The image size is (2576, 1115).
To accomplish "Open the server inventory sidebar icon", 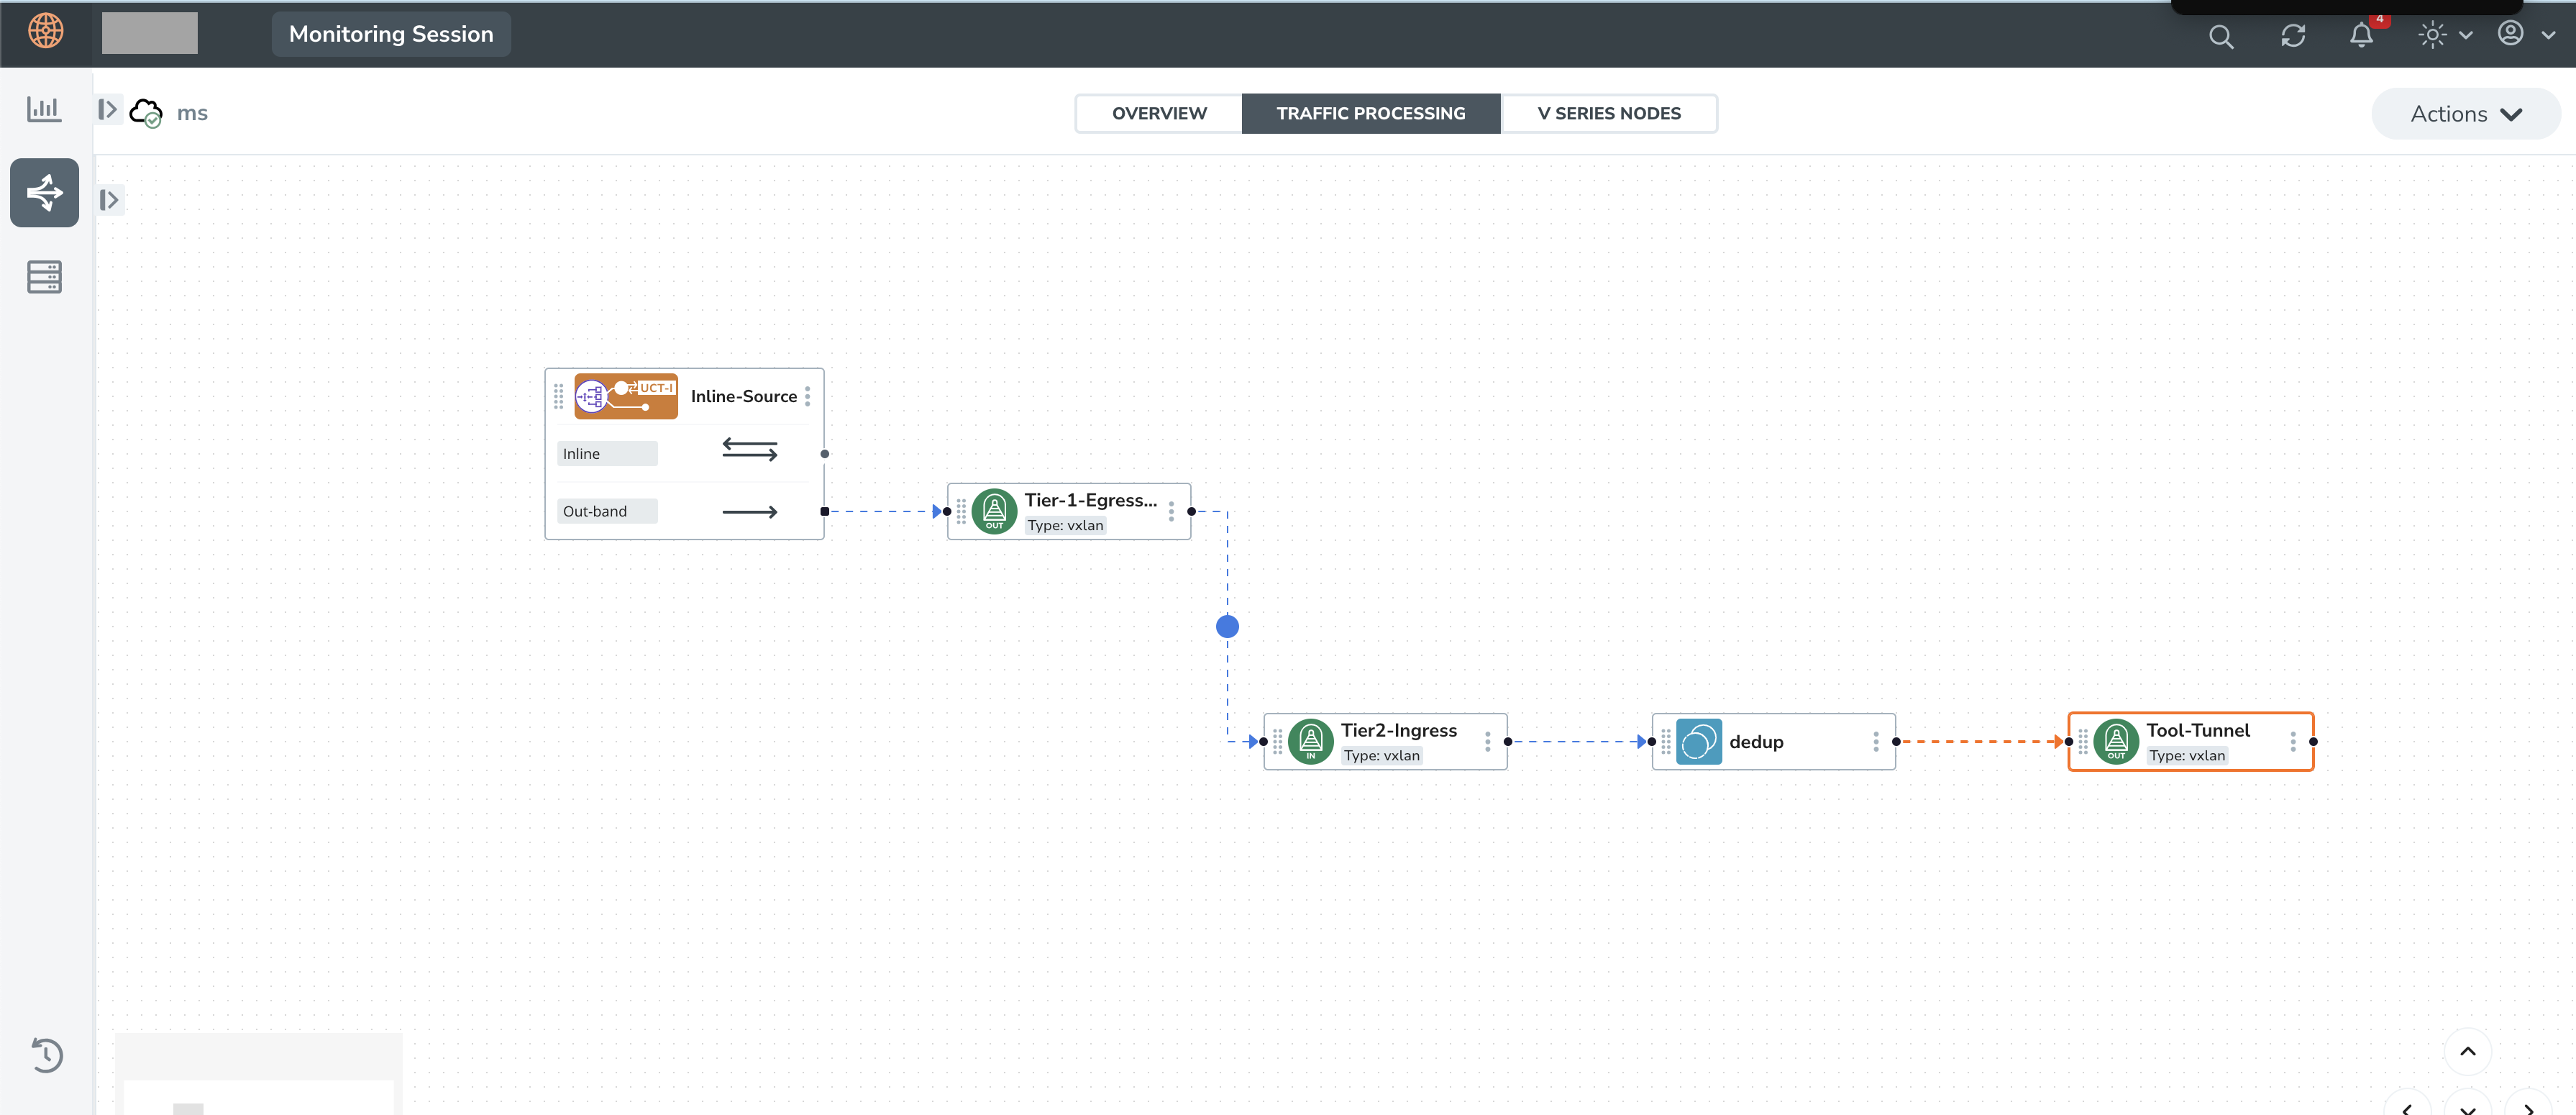I will point(44,277).
